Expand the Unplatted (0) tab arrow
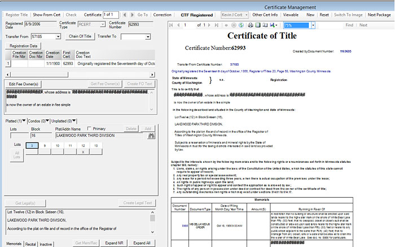Image resolution: width=395 pixels, height=247 pixels. (x=74, y=120)
